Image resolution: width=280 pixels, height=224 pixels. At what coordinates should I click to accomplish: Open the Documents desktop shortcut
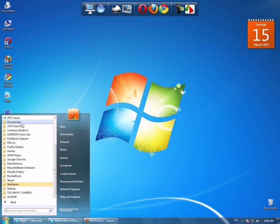point(8,7)
